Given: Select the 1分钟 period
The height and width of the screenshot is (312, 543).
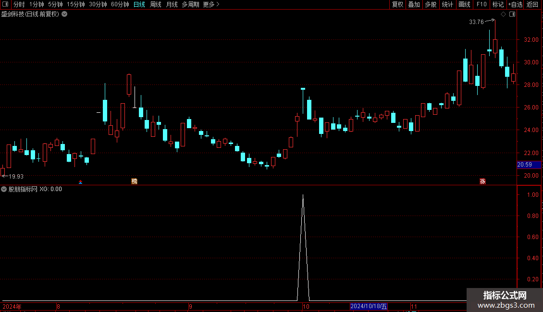Looking at the screenshot, I should [x=37, y=4].
